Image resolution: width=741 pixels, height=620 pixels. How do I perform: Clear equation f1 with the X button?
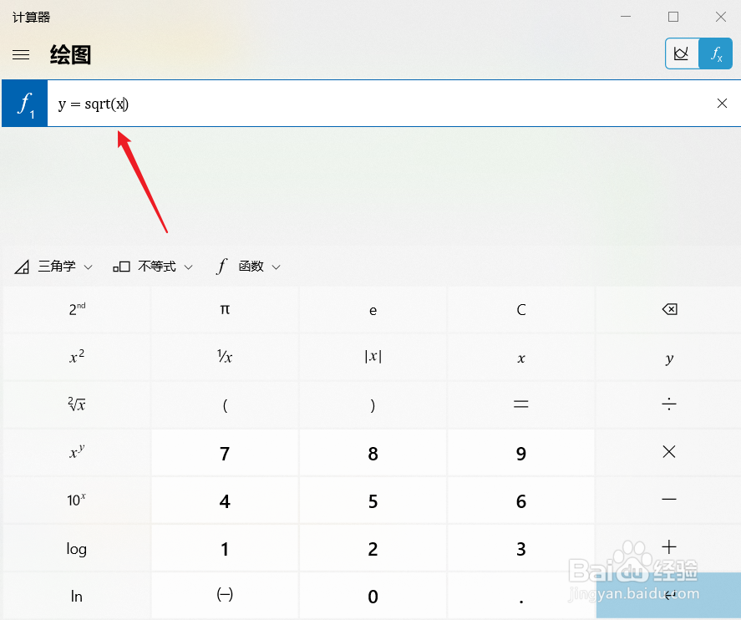[x=722, y=103]
